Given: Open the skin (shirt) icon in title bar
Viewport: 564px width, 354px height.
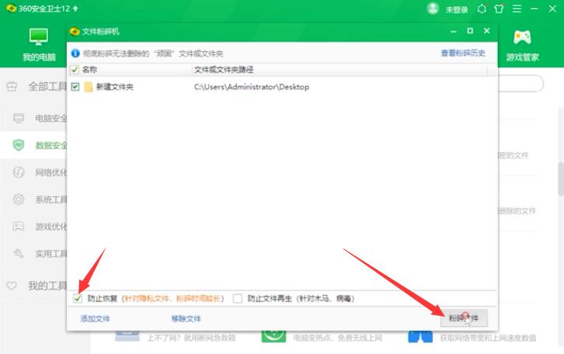Looking at the screenshot, I should point(499,9).
